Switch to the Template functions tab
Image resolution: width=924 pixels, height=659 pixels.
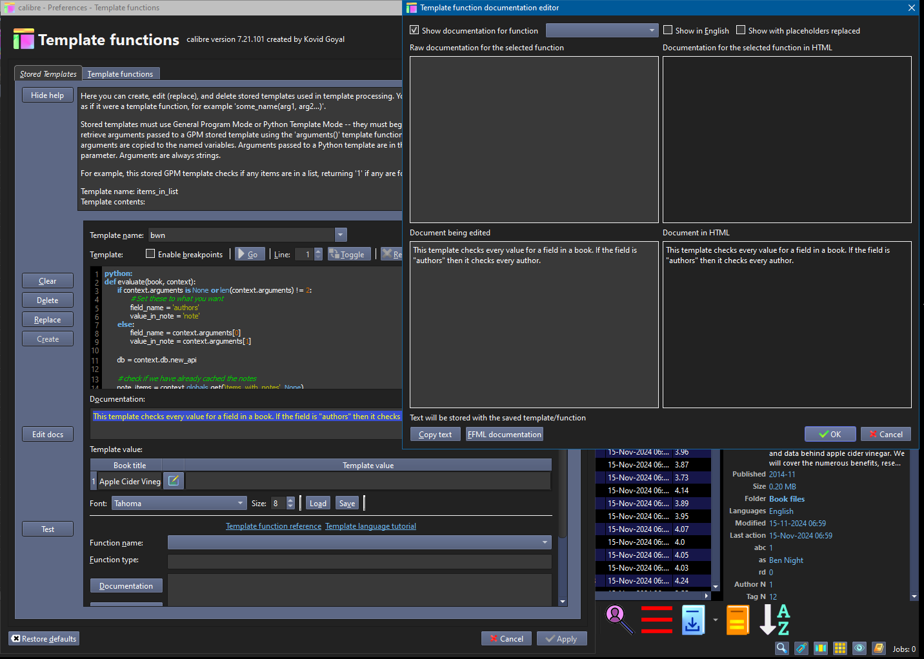point(121,74)
